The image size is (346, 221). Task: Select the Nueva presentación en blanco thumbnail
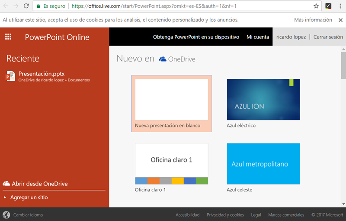pos(171,100)
